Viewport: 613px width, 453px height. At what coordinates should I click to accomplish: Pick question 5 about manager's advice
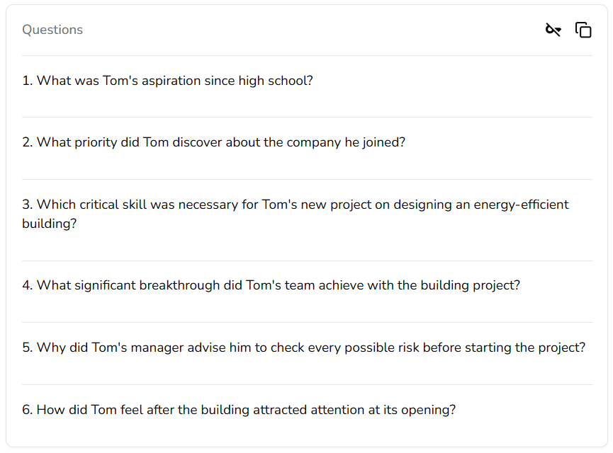pos(303,348)
